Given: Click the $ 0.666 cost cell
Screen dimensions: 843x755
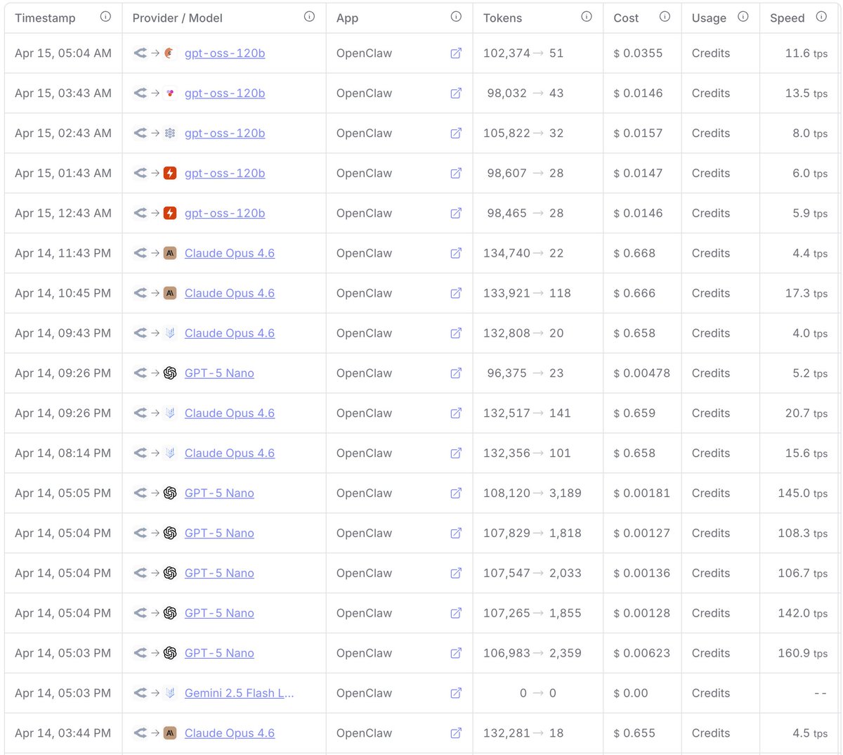Looking at the screenshot, I should [634, 293].
